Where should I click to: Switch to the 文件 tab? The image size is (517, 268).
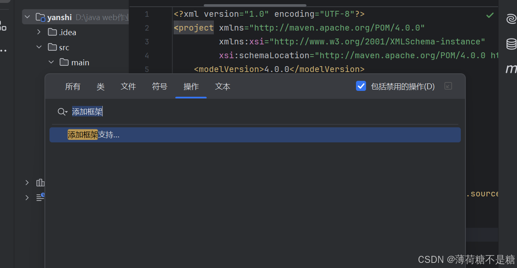pos(128,86)
